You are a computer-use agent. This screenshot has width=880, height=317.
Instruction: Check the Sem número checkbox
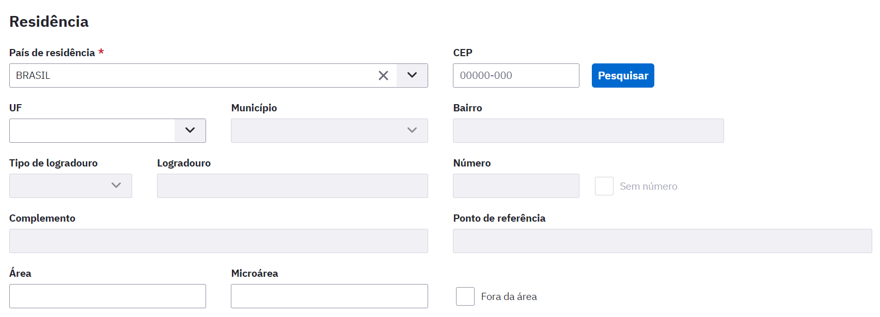tap(604, 186)
